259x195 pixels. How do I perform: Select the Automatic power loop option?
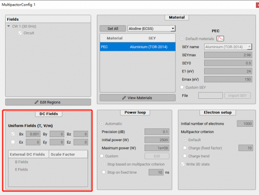click(102, 124)
